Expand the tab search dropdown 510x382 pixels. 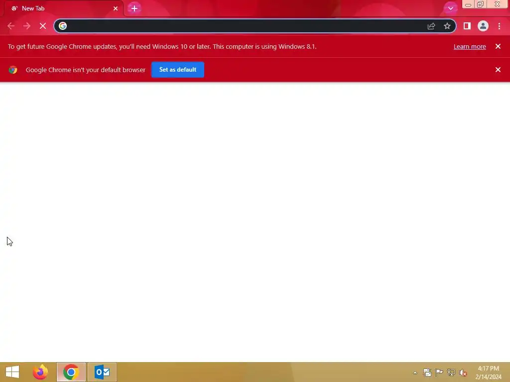click(450, 8)
